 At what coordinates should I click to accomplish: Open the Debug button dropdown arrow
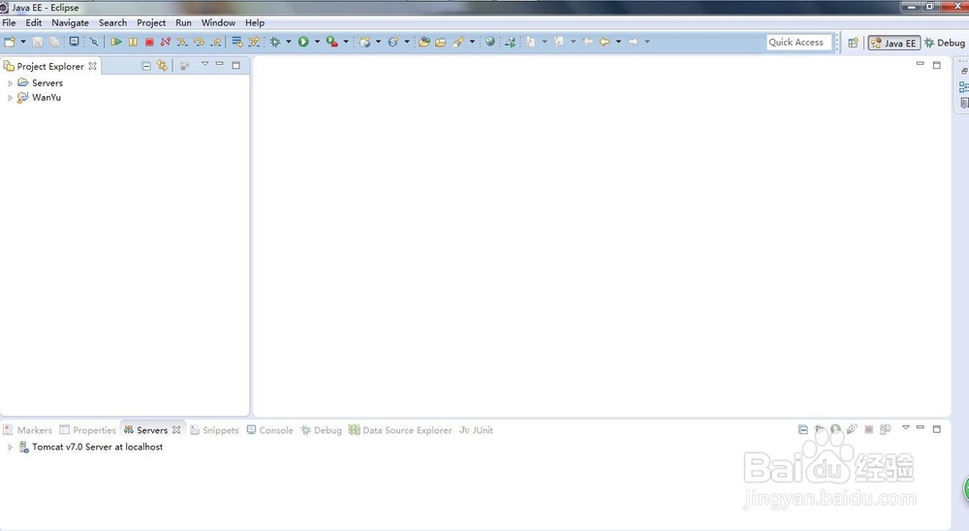(288, 42)
